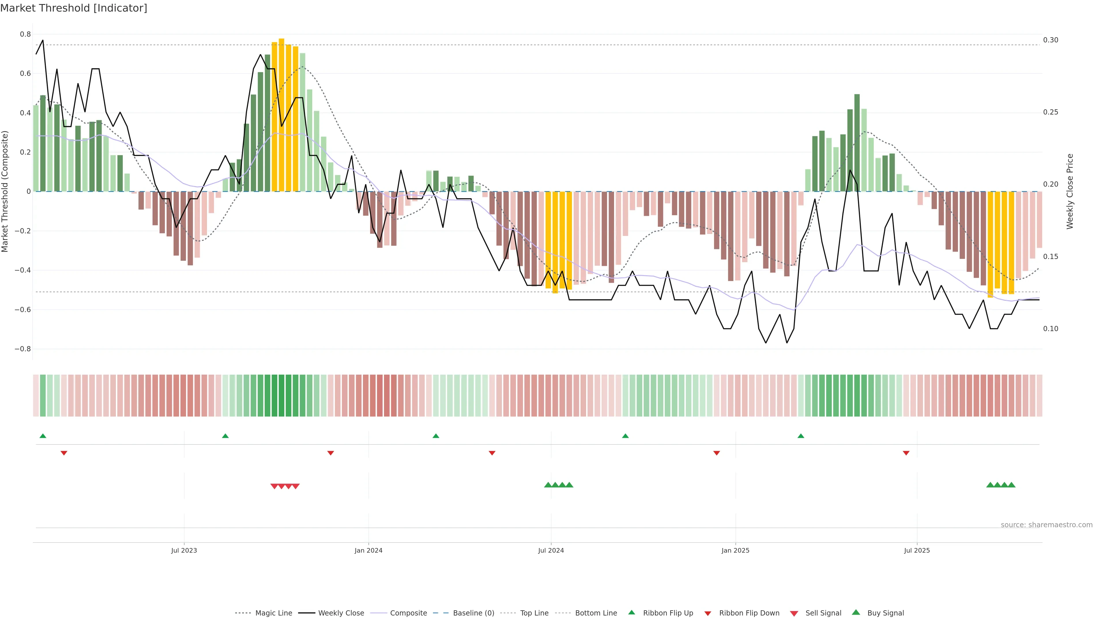Screen dimensions: 1107x623
Task: Click the Sell Signal legend red triangle
Action: (794, 613)
